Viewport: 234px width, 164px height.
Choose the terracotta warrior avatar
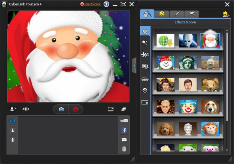click(210, 63)
